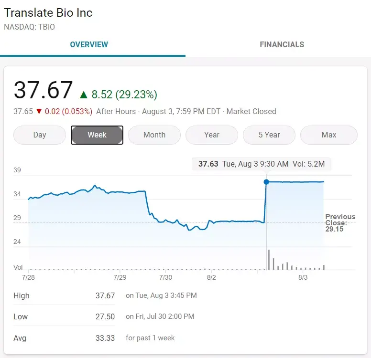Click the green up arrow price indicator
Screen dimensions: 371x358
[x=84, y=95]
